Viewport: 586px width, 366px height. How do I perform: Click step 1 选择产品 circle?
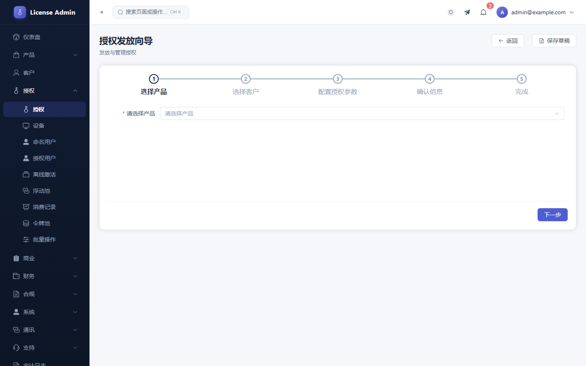click(x=154, y=79)
